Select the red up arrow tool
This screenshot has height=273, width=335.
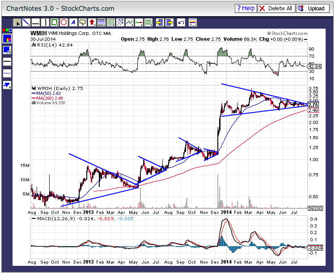[92, 22]
